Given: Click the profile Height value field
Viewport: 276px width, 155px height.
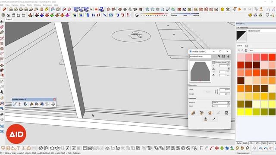Looking at the screenshot, I should click(225, 94).
